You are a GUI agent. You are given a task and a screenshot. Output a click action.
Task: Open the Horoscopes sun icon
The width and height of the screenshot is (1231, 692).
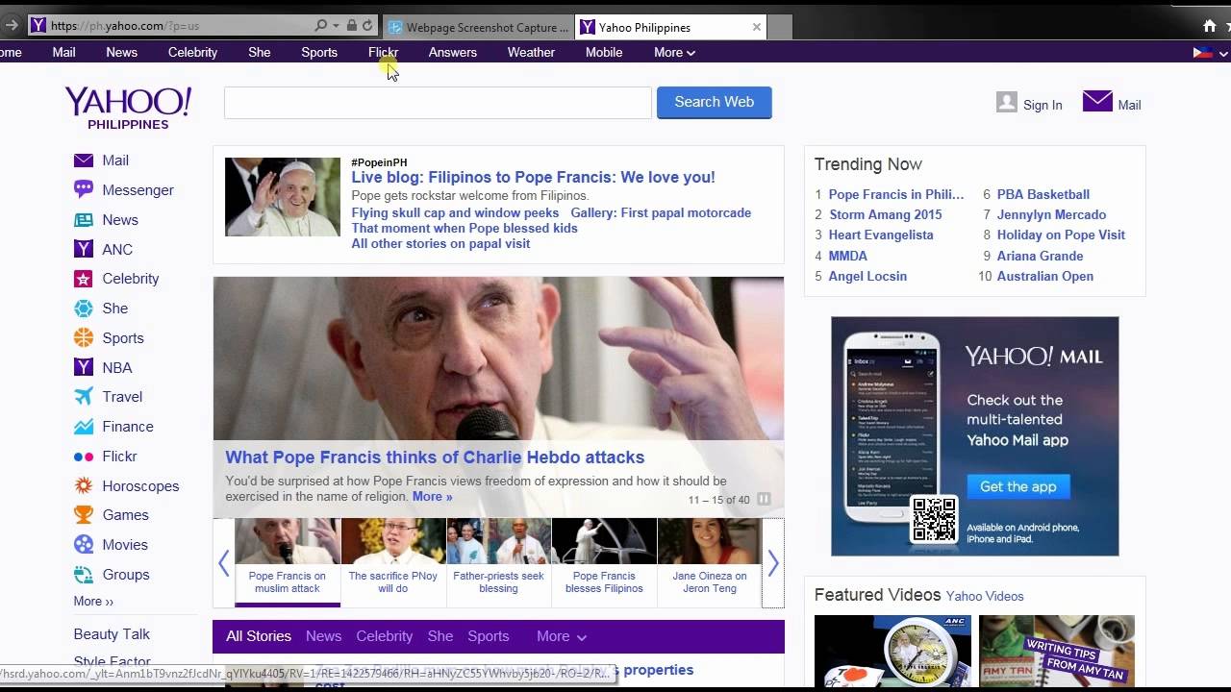[84, 486]
